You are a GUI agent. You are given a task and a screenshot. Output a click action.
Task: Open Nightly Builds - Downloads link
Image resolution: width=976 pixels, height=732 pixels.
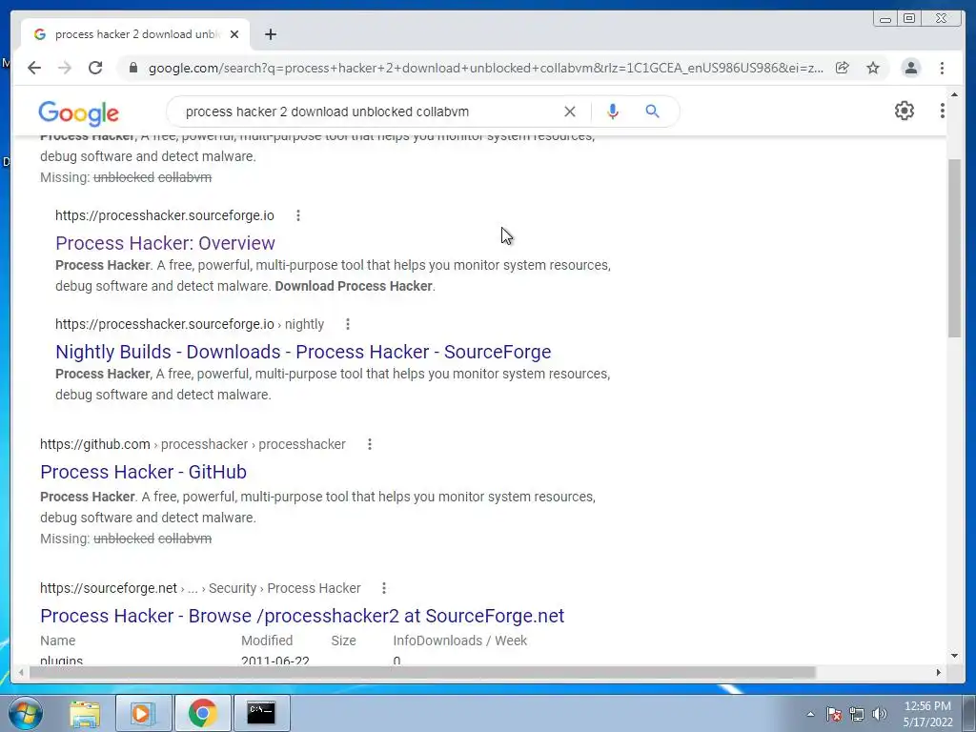pos(303,352)
